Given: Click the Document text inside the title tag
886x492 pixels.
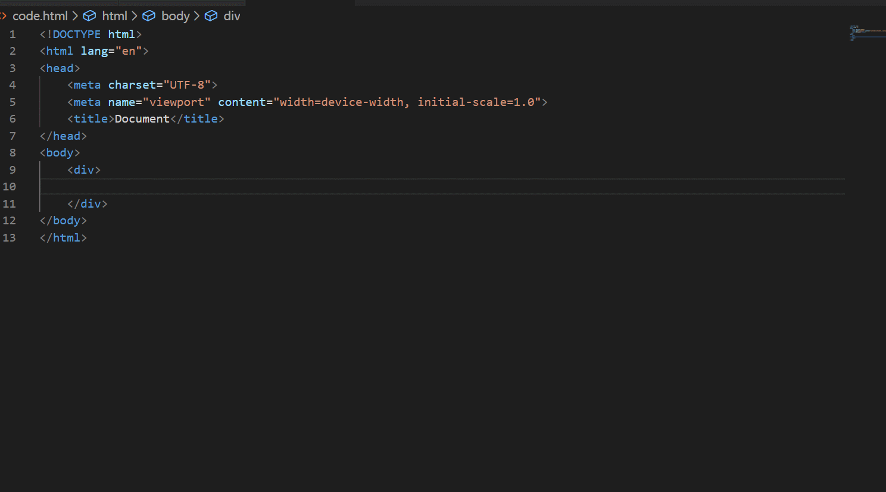Looking at the screenshot, I should [142, 118].
